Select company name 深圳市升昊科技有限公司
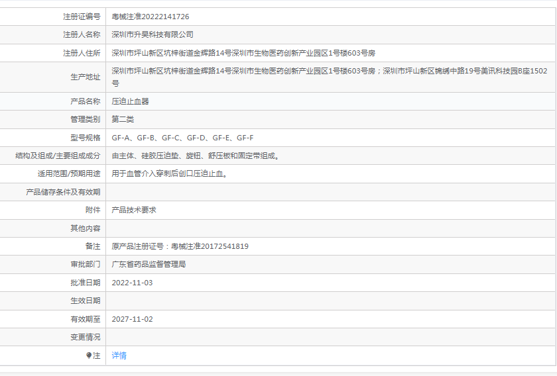Viewport: 557px width, 376px height. (x=153, y=35)
